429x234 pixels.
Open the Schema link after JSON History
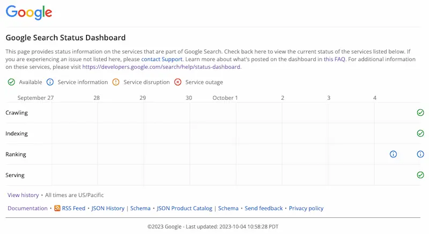(x=140, y=208)
